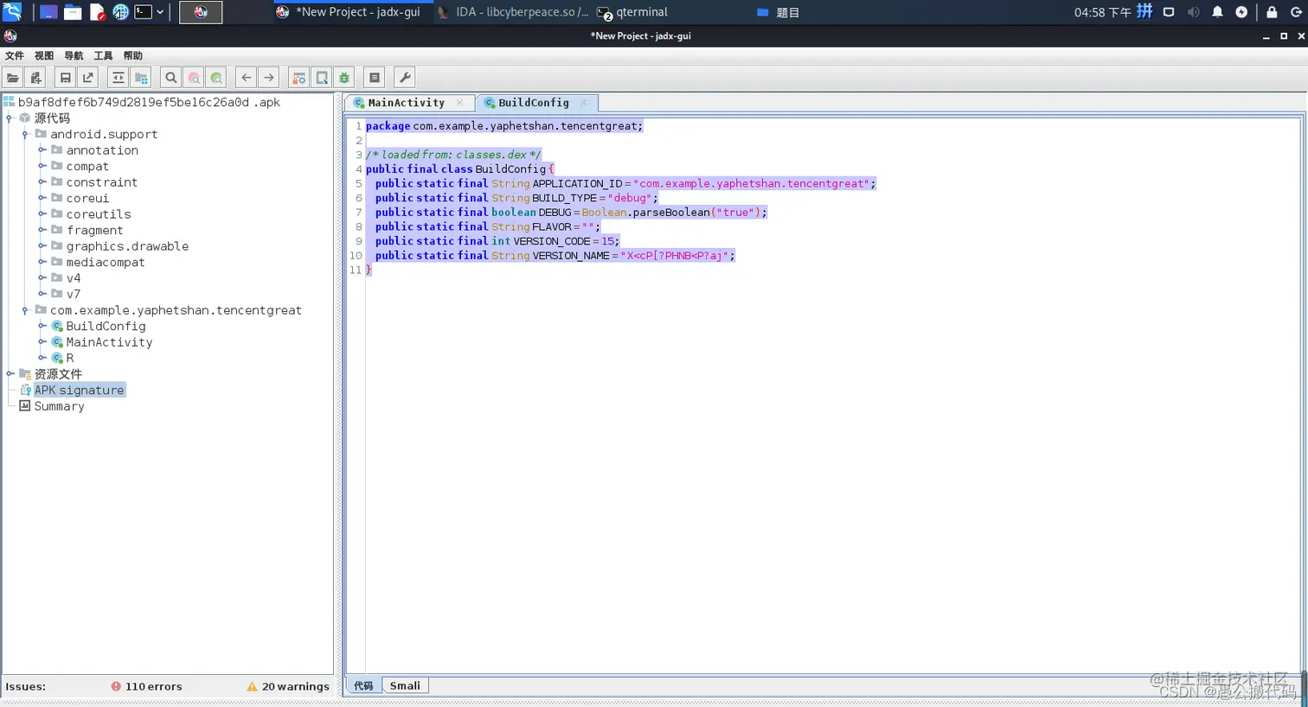Switch to the qterminal taskbar window
The width and height of the screenshot is (1308, 707).
point(633,12)
